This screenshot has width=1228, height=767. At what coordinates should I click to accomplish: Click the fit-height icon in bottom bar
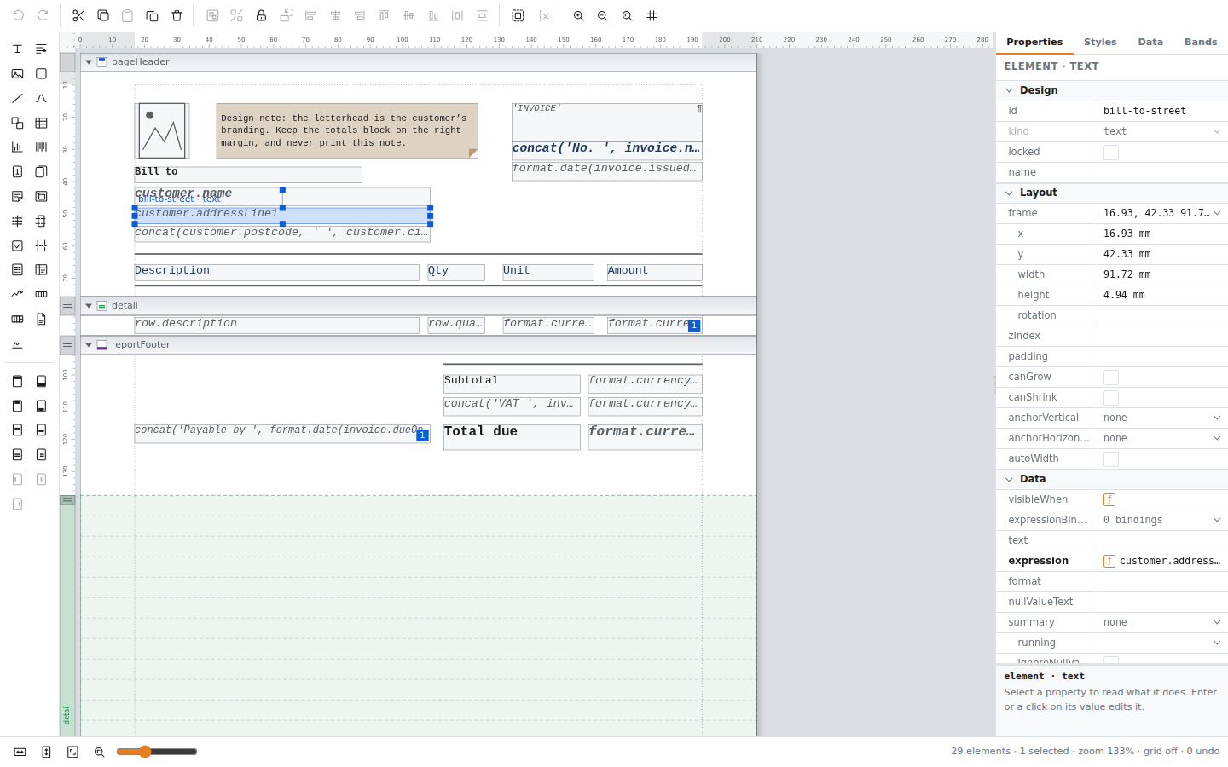(46, 752)
